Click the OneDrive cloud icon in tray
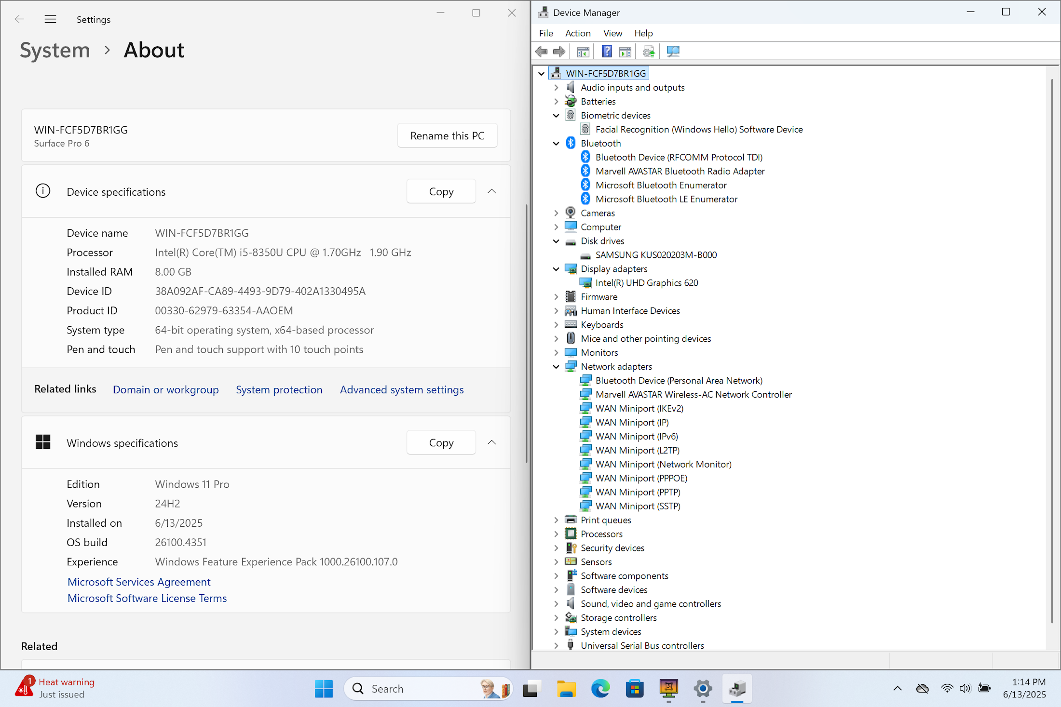Image resolution: width=1061 pixels, height=707 pixels. [x=922, y=688]
